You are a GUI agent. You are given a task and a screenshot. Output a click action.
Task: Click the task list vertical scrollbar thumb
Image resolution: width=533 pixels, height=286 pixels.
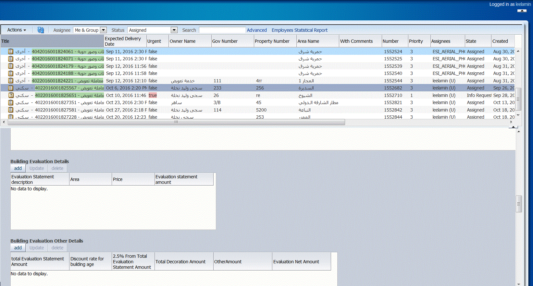click(x=518, y=99)
